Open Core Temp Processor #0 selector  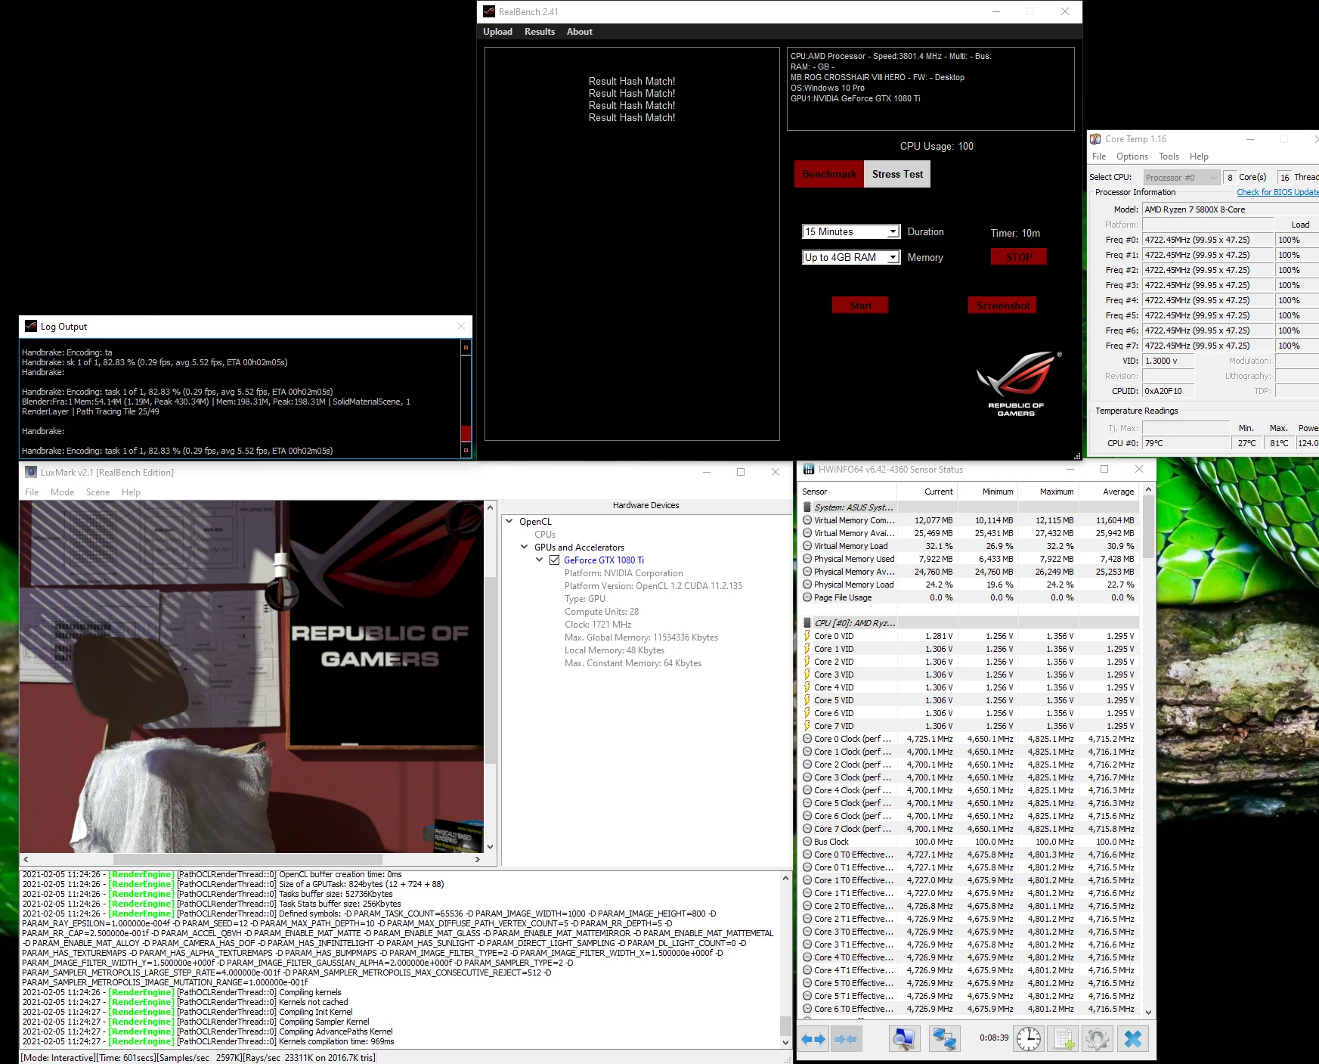1181,178
